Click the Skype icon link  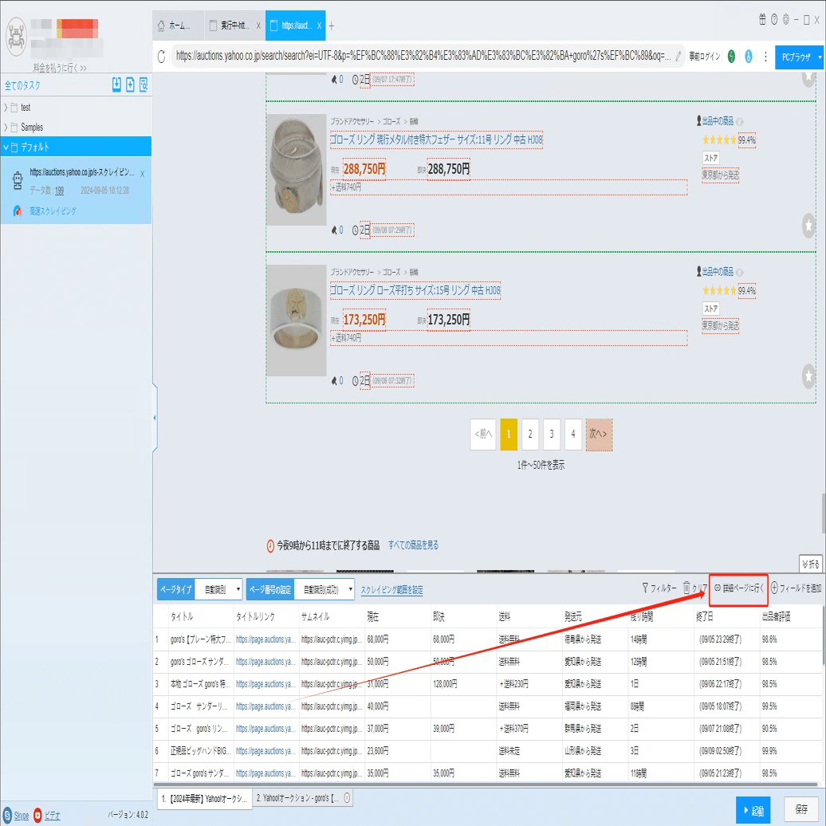click(8, 815)
